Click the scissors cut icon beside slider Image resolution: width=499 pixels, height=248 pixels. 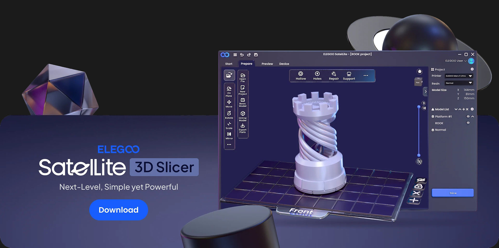[424, 108]
